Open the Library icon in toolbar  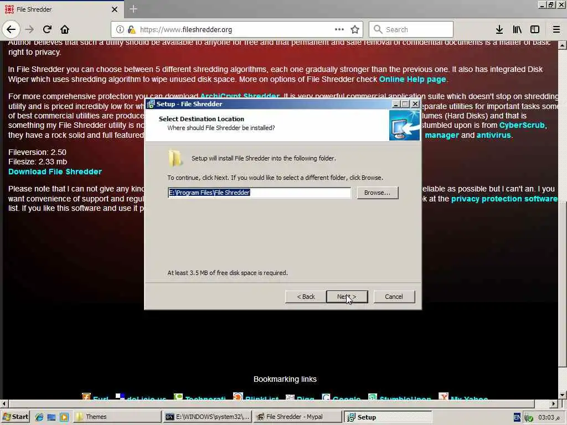[x=517, y=29]
